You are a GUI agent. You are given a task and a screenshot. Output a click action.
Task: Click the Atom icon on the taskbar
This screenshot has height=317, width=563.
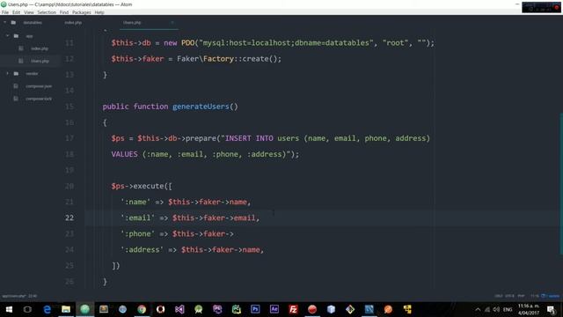pyautogui.click(x=84, y=309)
